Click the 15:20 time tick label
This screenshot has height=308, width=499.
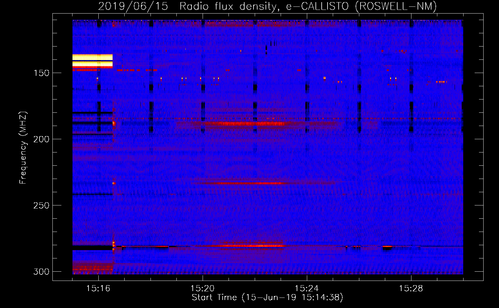click(203, 289)
